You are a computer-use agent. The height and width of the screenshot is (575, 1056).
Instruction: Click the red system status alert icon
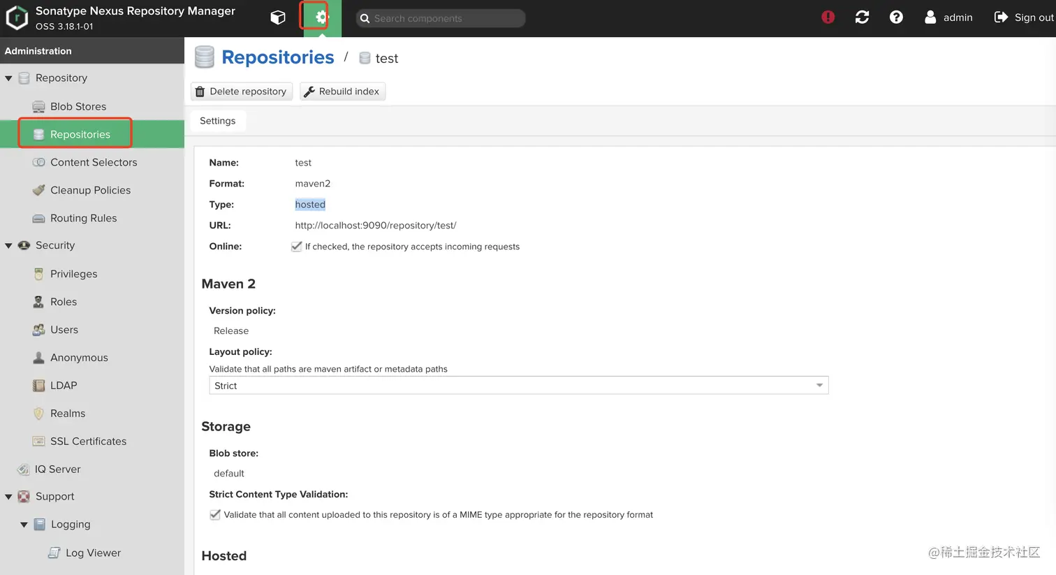(x=828, y=17)
